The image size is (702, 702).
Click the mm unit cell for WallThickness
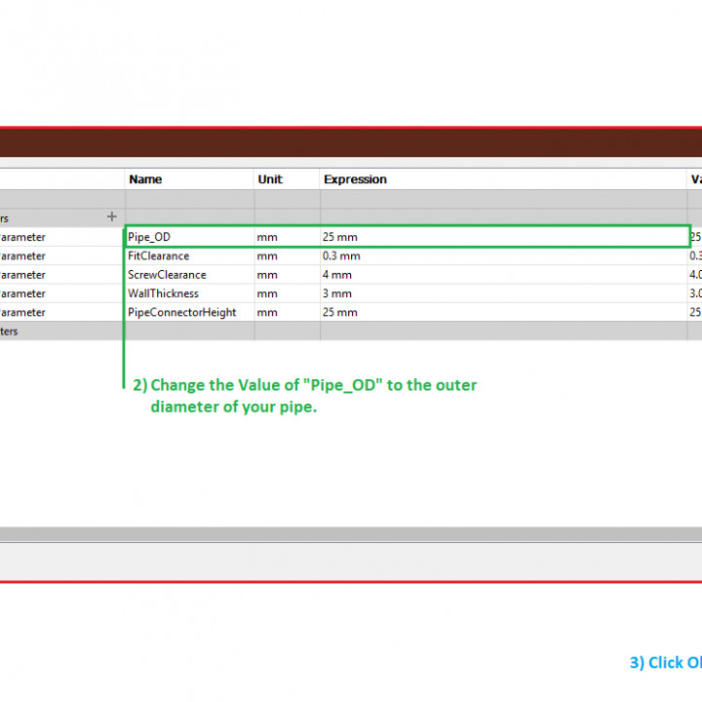click(x=266, y=293)
